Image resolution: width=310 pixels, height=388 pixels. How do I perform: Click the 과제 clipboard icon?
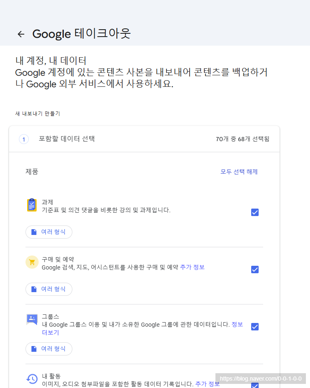(x=32, y=205)
